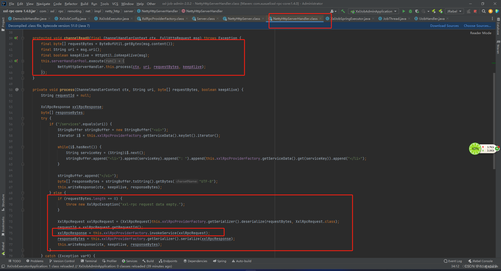
Task: Open the JRebel side panel stripe
Action: pyautogui.click(x=3, y=248)
